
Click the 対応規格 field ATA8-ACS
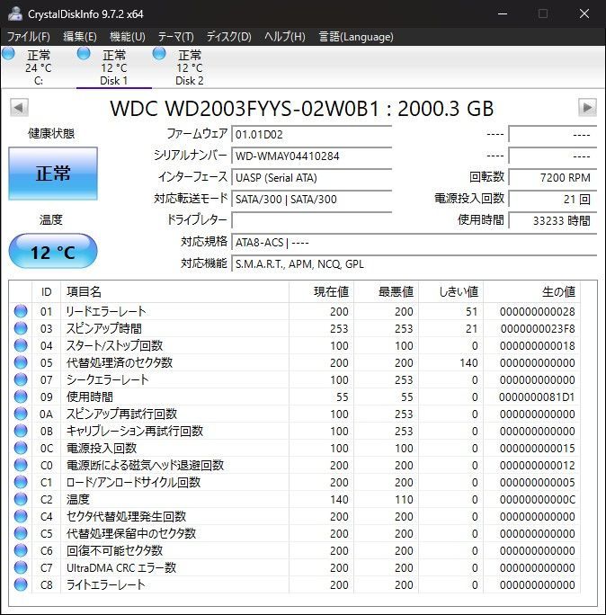[x=414, y=243]
